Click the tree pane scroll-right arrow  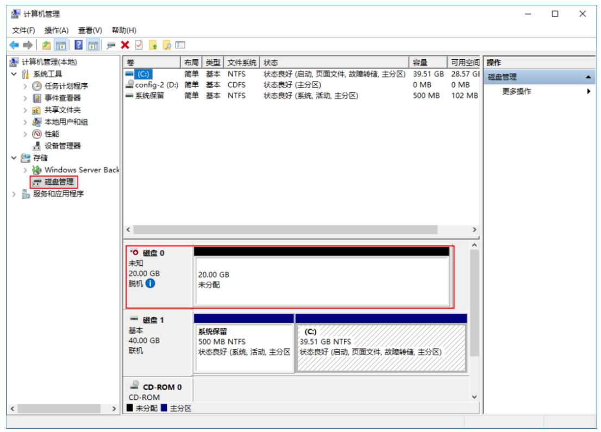pos(114,409)
